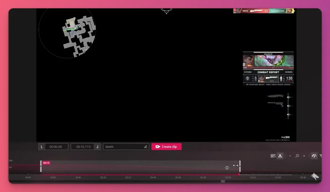Set clip end using the right bracket icon
Viewport: 330px width, 192px height.
click(x=97, y=147)
